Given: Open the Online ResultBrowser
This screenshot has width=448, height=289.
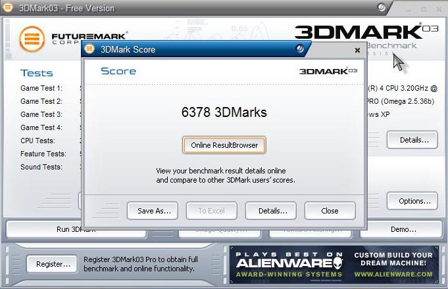Looking at the screenshot, I should [224, 145].
